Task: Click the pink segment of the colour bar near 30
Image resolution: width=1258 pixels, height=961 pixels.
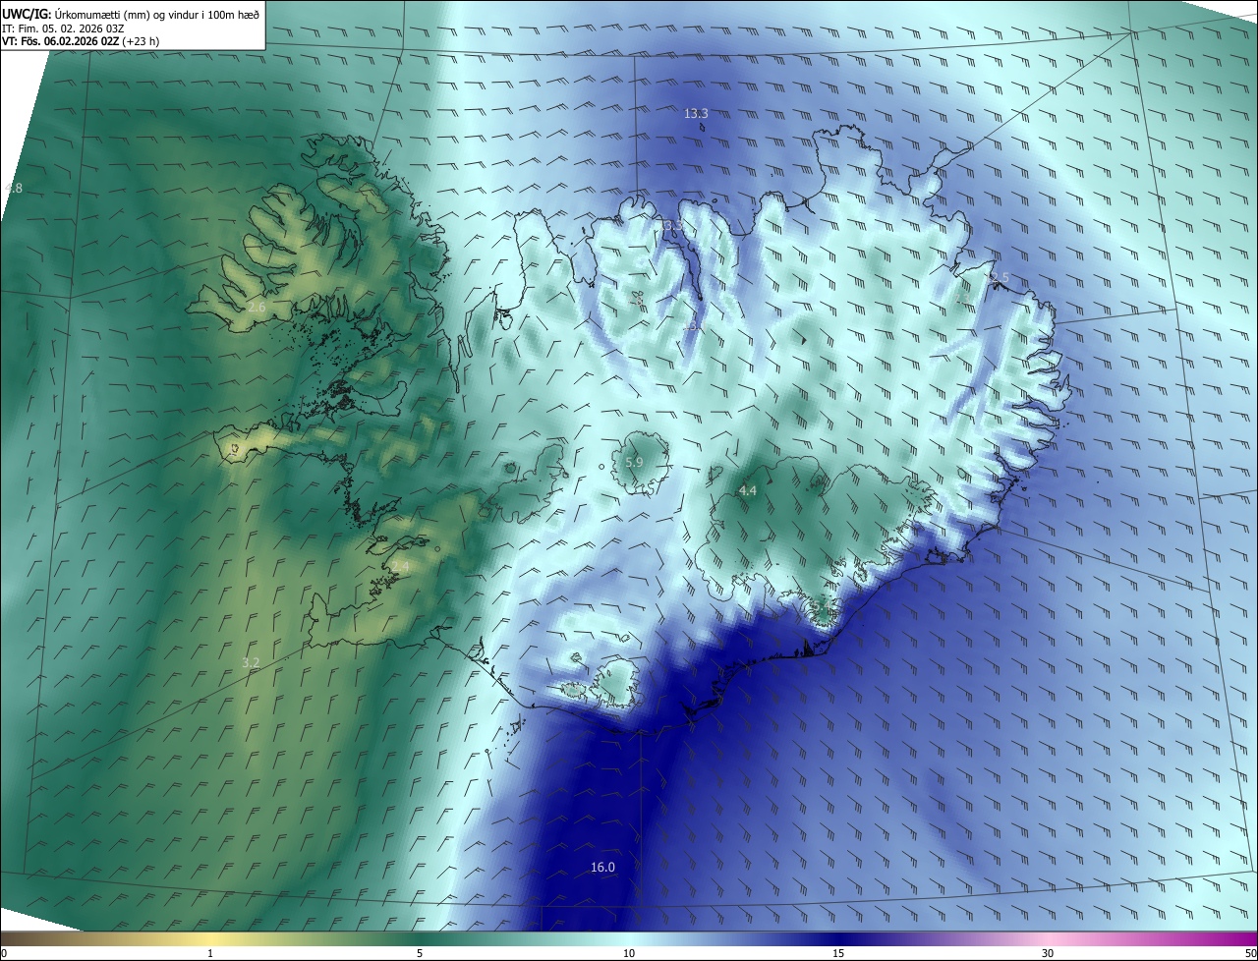Action: (1048, 938)
